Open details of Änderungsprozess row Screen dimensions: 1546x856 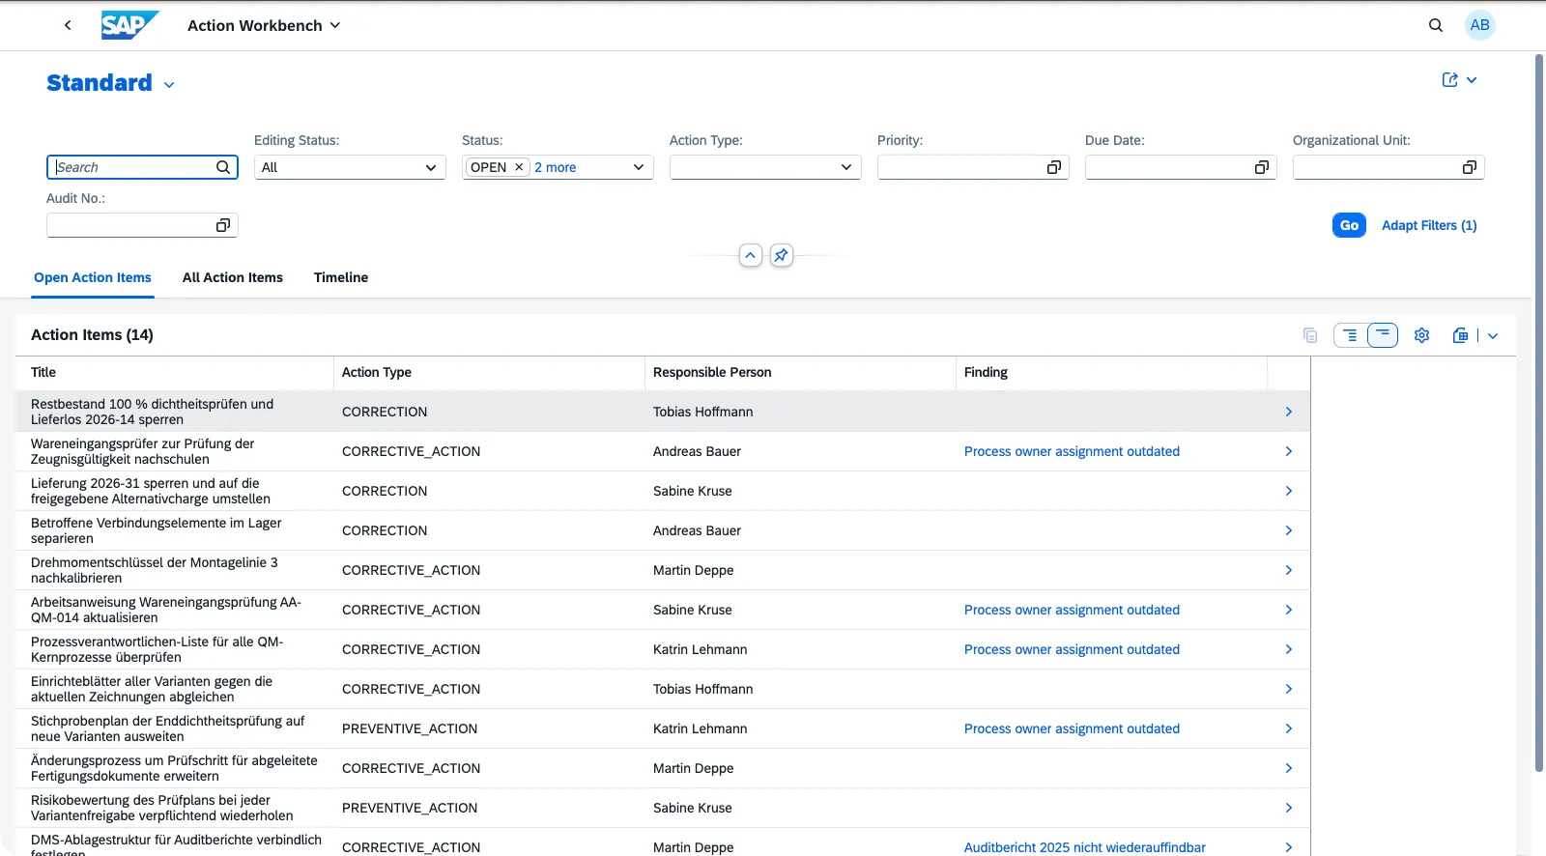pos(1289,768)
